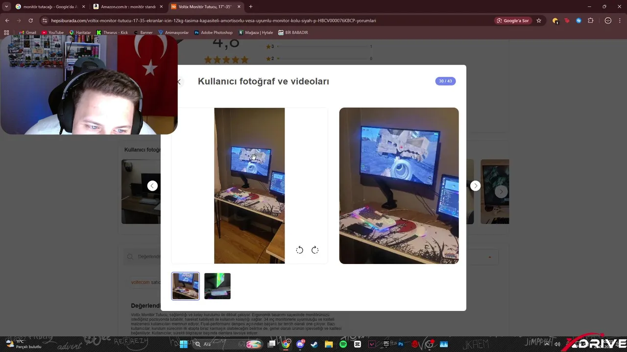Open Discord from the taskbar
The width and height of the screenshot is (627, 352).
[x=300, y=344]
